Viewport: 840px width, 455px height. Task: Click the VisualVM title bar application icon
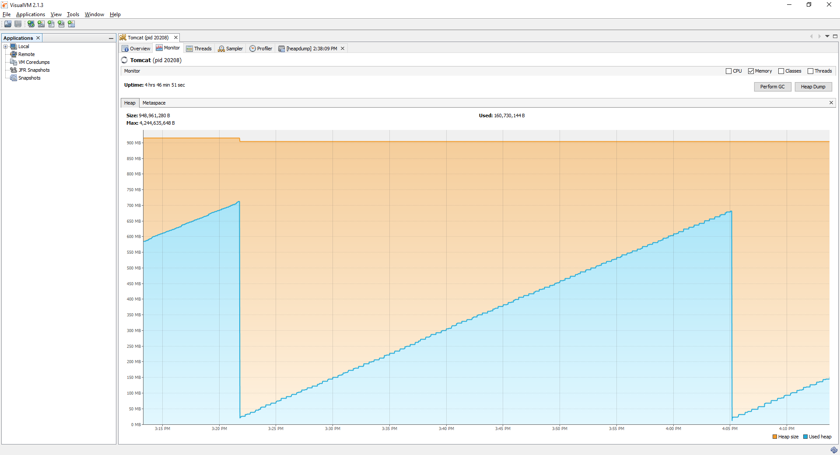(4, 5)
